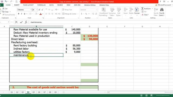The height and width of the screenshot is (97, 173).
Task: Open the Ablebits Utilities tab
Action: [x=90, y=5]
